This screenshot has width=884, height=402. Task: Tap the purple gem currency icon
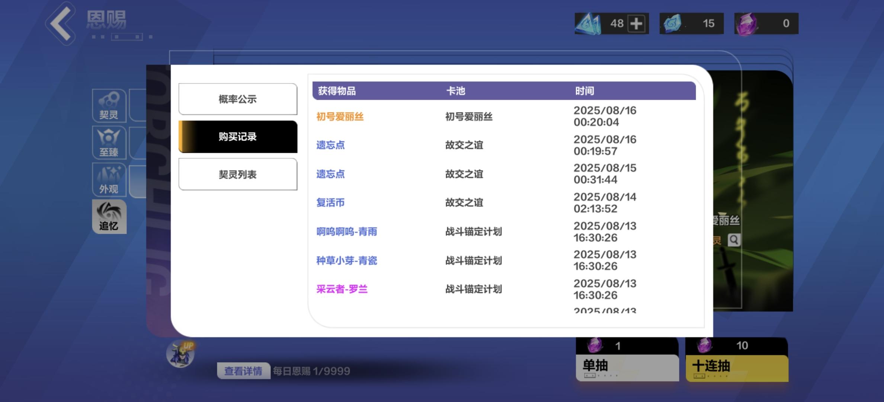[747, 23]
